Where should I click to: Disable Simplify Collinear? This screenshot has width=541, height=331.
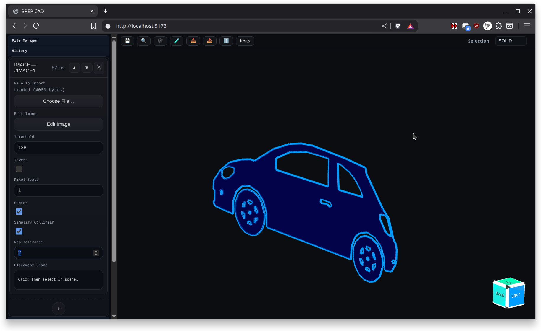point(19,231)
